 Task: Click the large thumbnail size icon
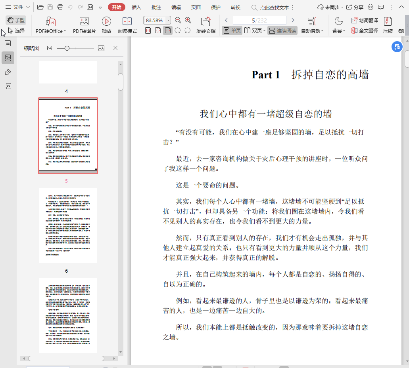pyautogui.click(x=101, y=48)
